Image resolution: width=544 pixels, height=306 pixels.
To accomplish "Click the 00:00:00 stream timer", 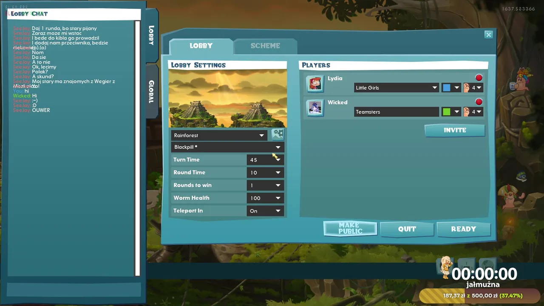I will (x=484, y=274).
